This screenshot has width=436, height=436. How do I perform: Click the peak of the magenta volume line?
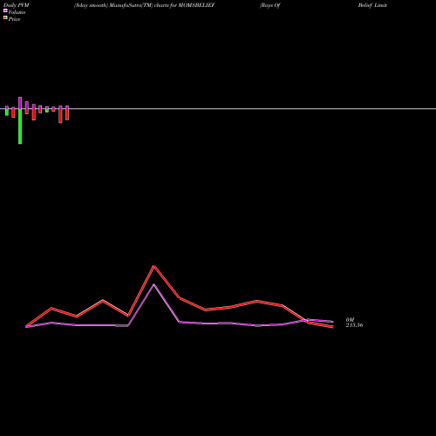[154, 284]
